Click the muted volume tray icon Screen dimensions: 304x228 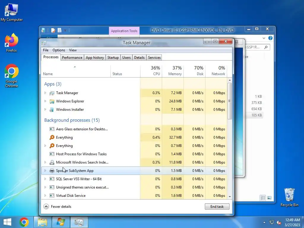pos(279,222)
